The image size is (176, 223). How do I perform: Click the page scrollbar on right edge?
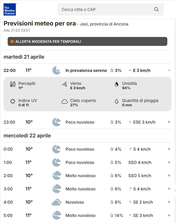point(175,102)
